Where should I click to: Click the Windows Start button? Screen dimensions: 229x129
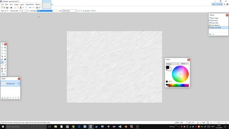pyautogui.click(x=3, y=126)
